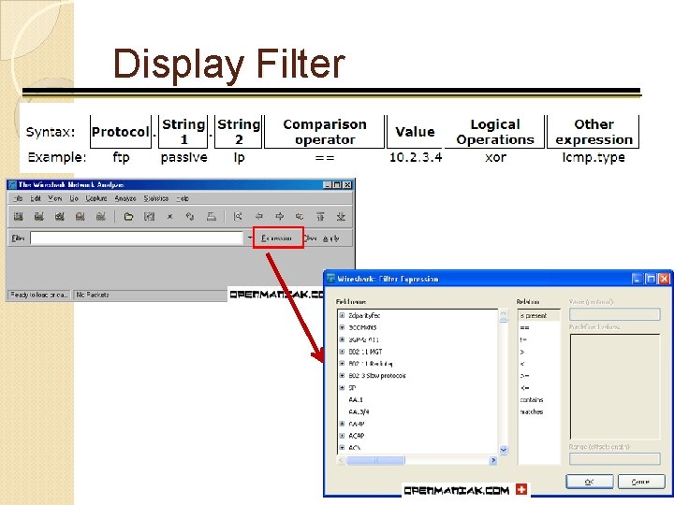Open the filter history dropdown arrow
The height and width of the screenshot is (505, 674).
click(249, 238)
